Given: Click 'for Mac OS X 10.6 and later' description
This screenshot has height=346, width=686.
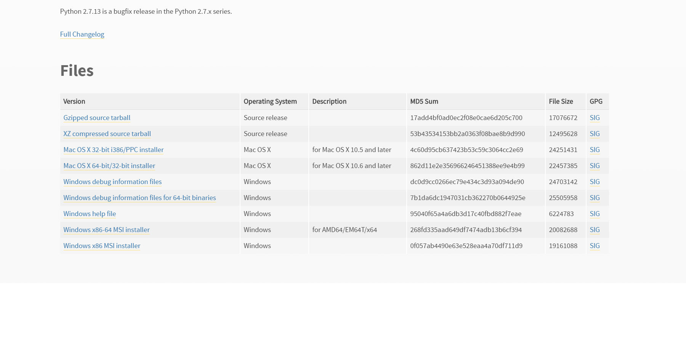Looking at the screenshot, I should click(352, 166).
